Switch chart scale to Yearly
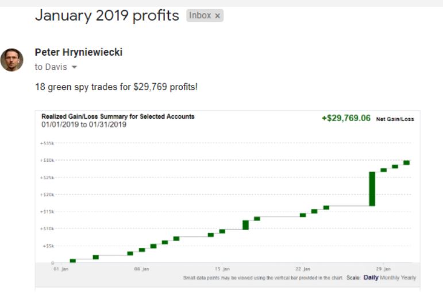The width and height of the screenshot is (443, 296). click(409, 278)
